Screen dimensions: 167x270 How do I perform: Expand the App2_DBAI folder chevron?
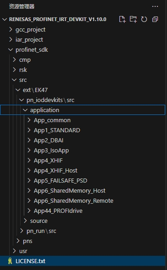(x=29, y=140)
